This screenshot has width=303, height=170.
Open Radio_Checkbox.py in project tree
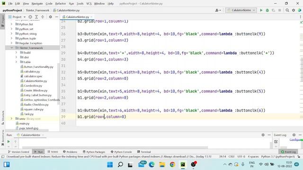click(36, 104)
